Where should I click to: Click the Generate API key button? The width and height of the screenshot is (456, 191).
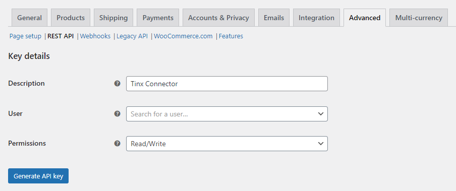pyautogui.click(x=38, y=176)
